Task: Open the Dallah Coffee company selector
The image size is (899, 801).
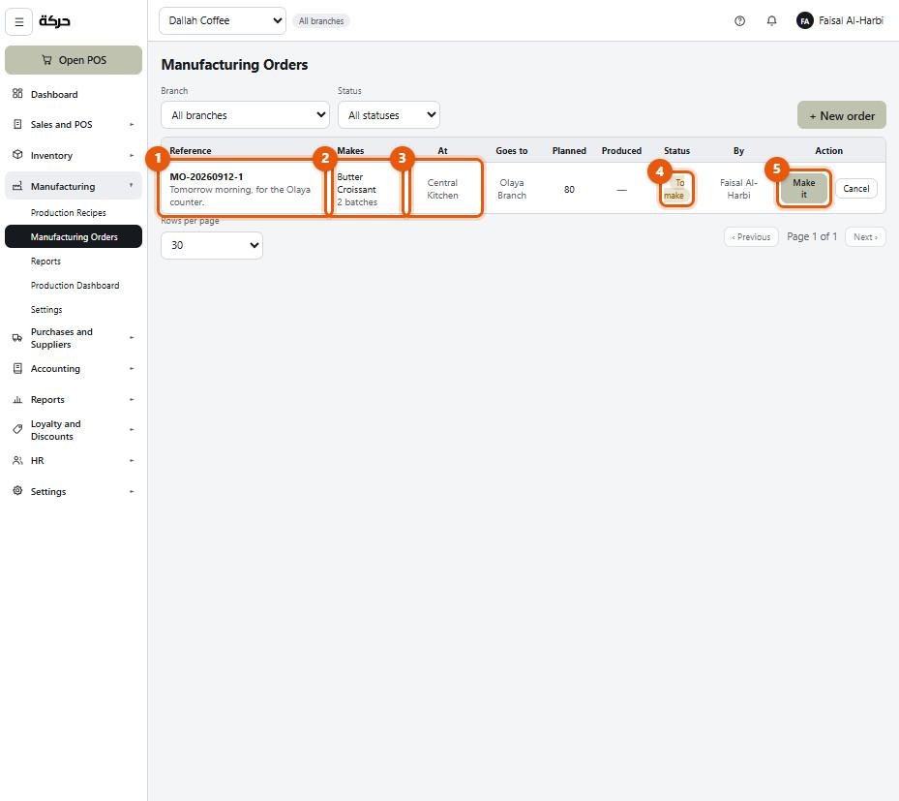Action: coord(223,20)
